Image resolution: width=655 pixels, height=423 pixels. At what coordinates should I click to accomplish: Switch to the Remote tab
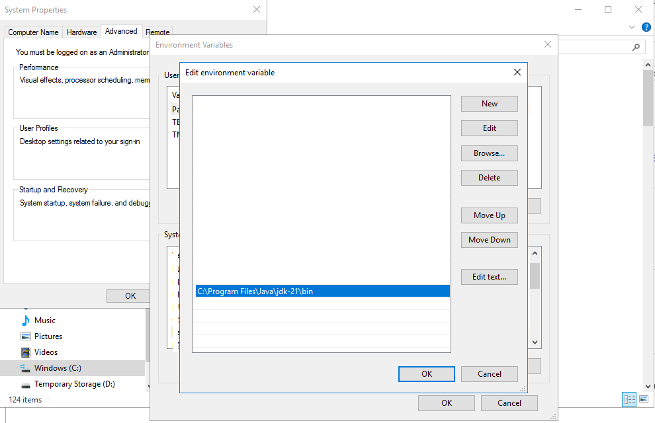[157, 32]
